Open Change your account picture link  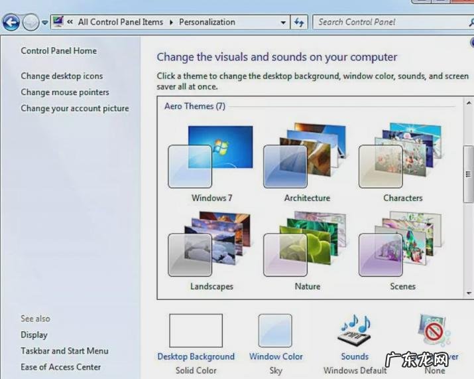click(x=75, y=108)
